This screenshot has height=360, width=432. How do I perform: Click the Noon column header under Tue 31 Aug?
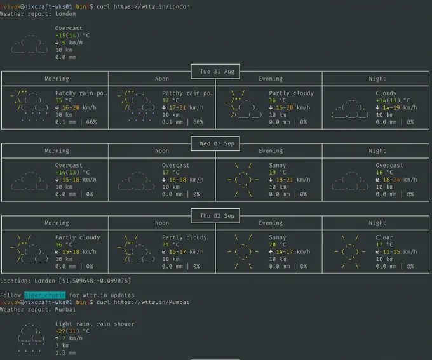[162, 79]
